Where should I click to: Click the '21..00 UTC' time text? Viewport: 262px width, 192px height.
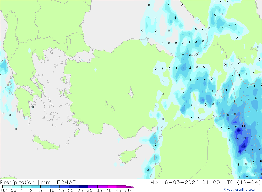coord(218,182)
